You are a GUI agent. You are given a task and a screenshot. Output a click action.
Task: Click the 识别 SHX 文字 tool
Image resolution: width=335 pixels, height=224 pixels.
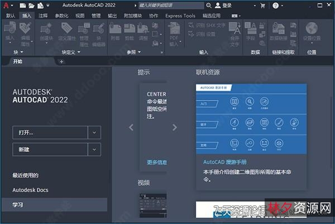pos(207,26)
